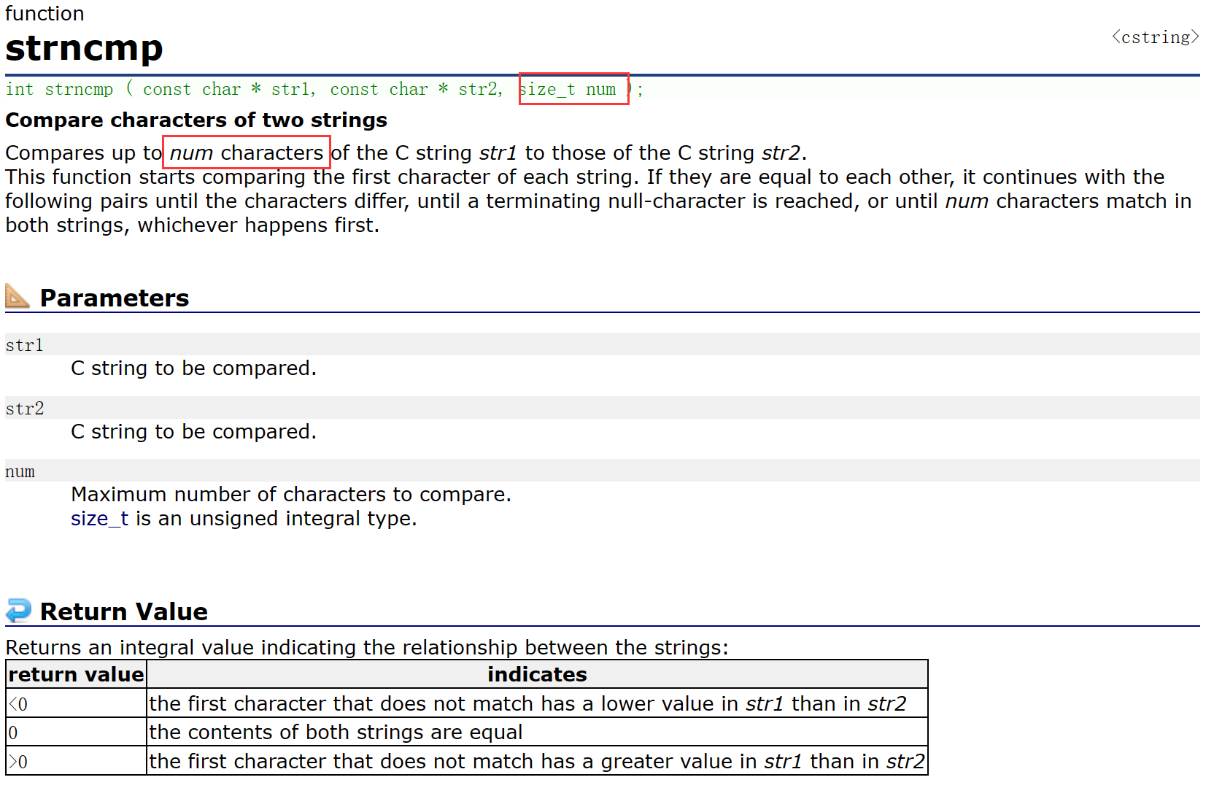Click the word 'function' above the title
1214x788 pixels.
click(x=45, y=14)
